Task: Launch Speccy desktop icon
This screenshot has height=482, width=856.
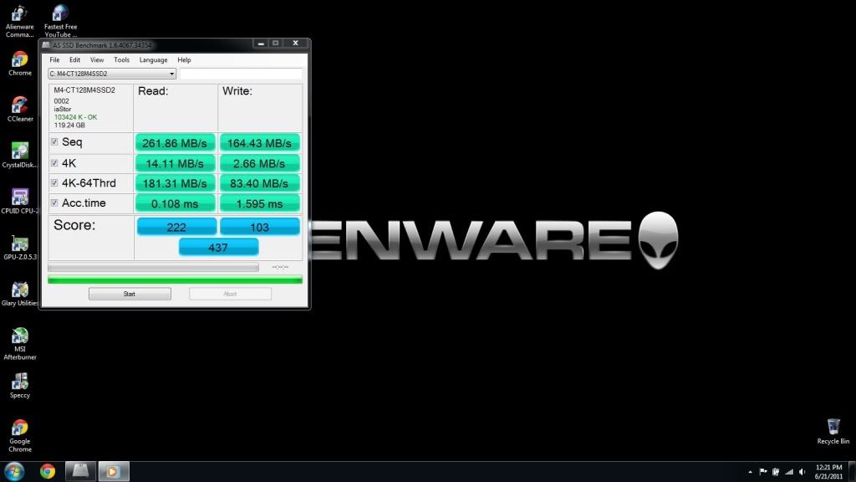Action: (x=20, y=386)
